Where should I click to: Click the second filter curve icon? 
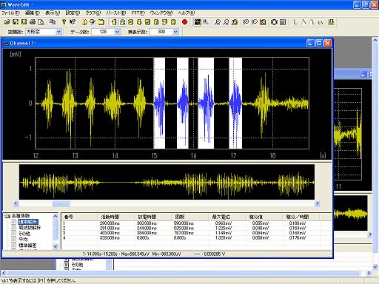click(303, 22)
